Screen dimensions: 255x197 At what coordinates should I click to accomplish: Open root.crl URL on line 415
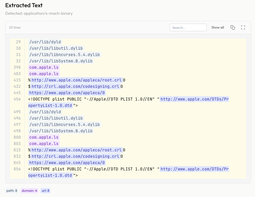(77, 80)
